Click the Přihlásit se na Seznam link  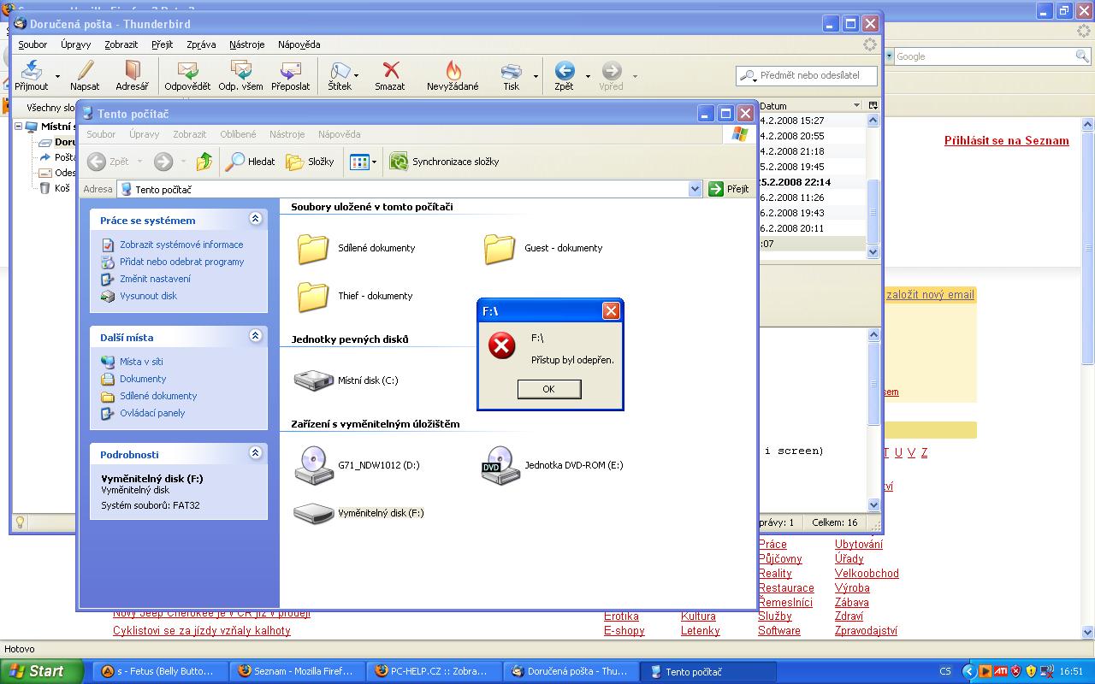tap(1006, 141)
